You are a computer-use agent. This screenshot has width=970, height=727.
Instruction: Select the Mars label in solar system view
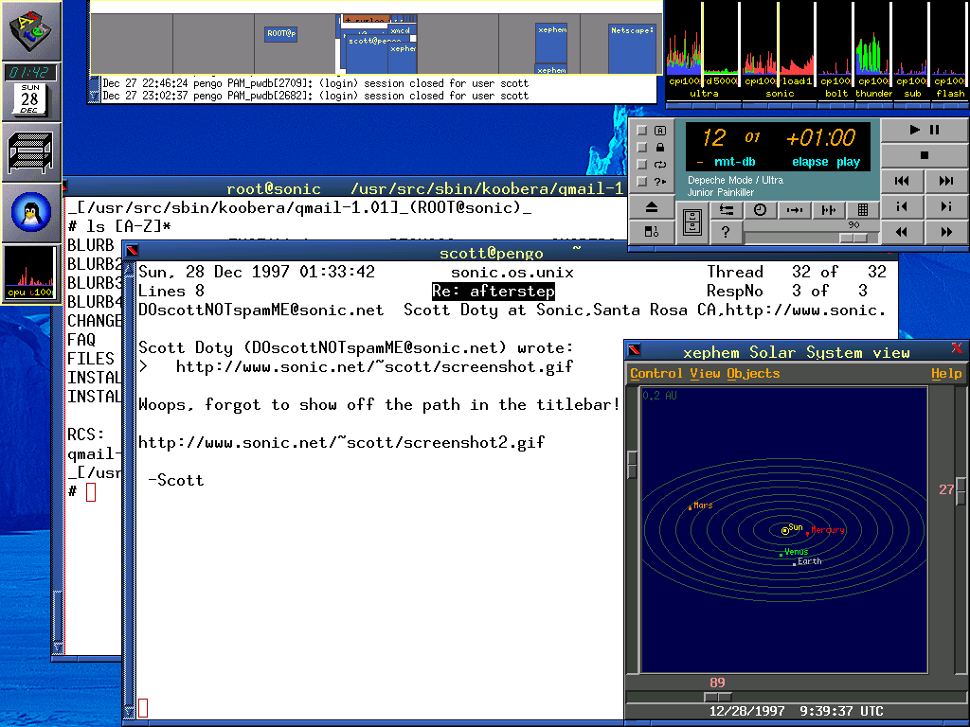(x=702, y=505)
